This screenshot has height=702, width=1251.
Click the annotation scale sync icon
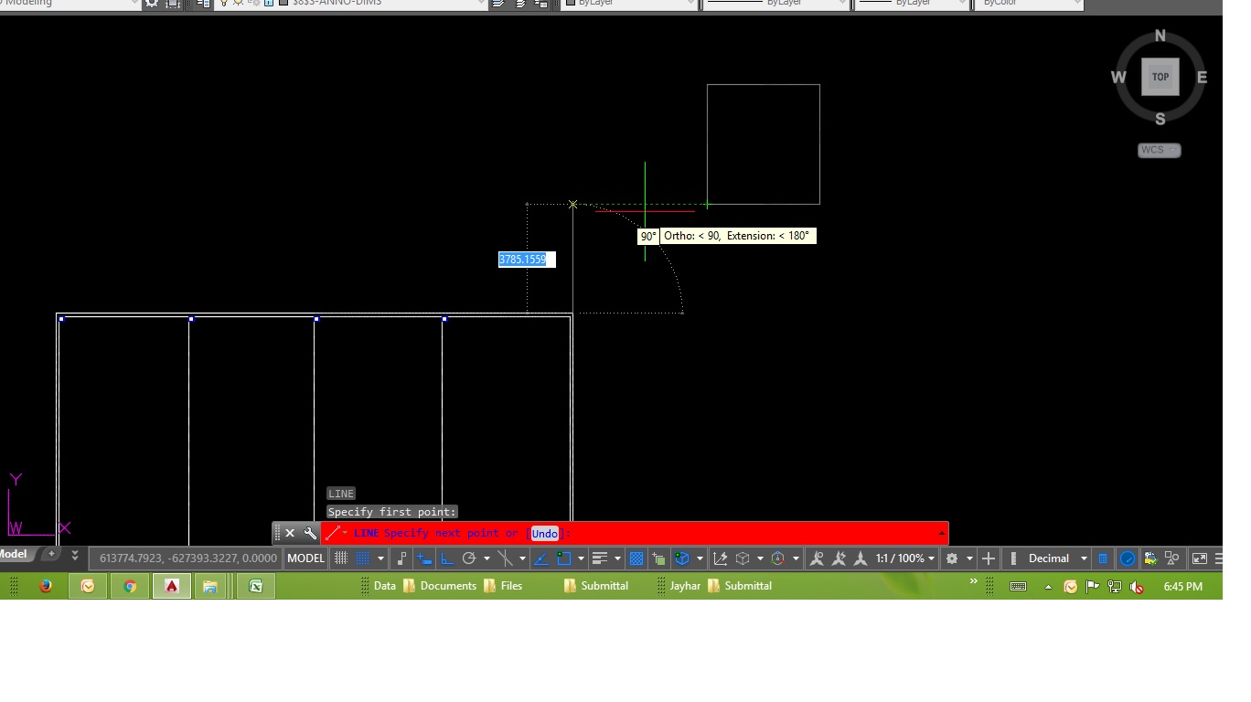click(861, 558)
